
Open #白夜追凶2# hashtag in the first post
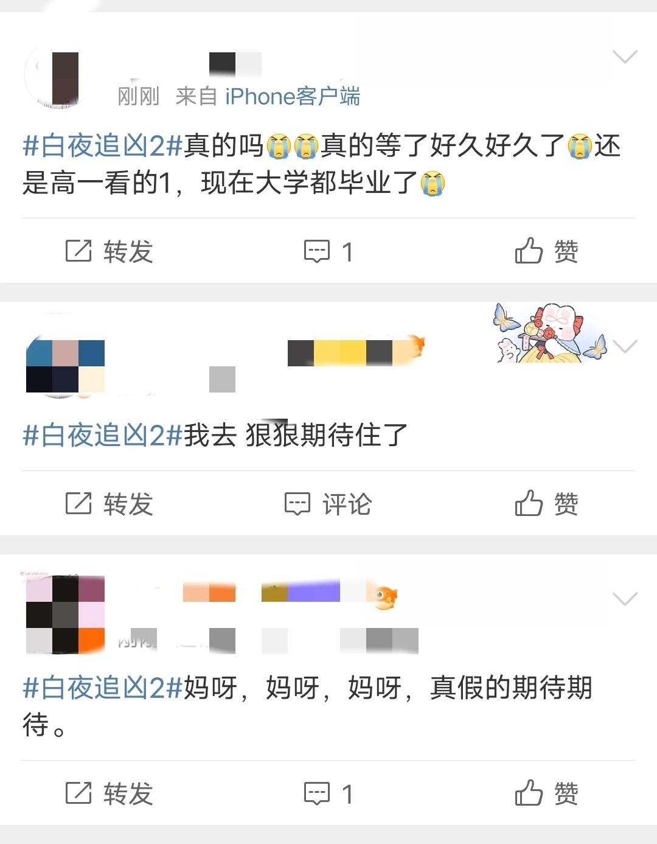click(x=103, y=146)
